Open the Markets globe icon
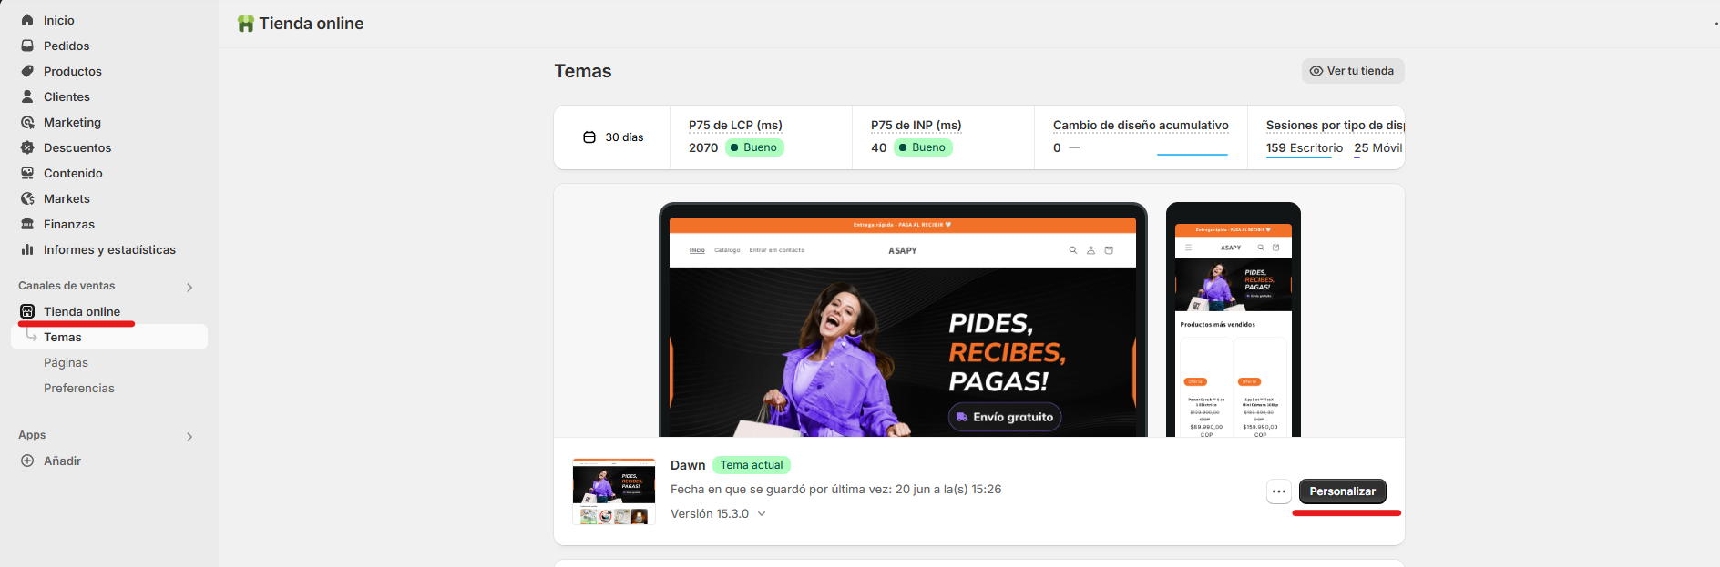 (x=27, y=198)
